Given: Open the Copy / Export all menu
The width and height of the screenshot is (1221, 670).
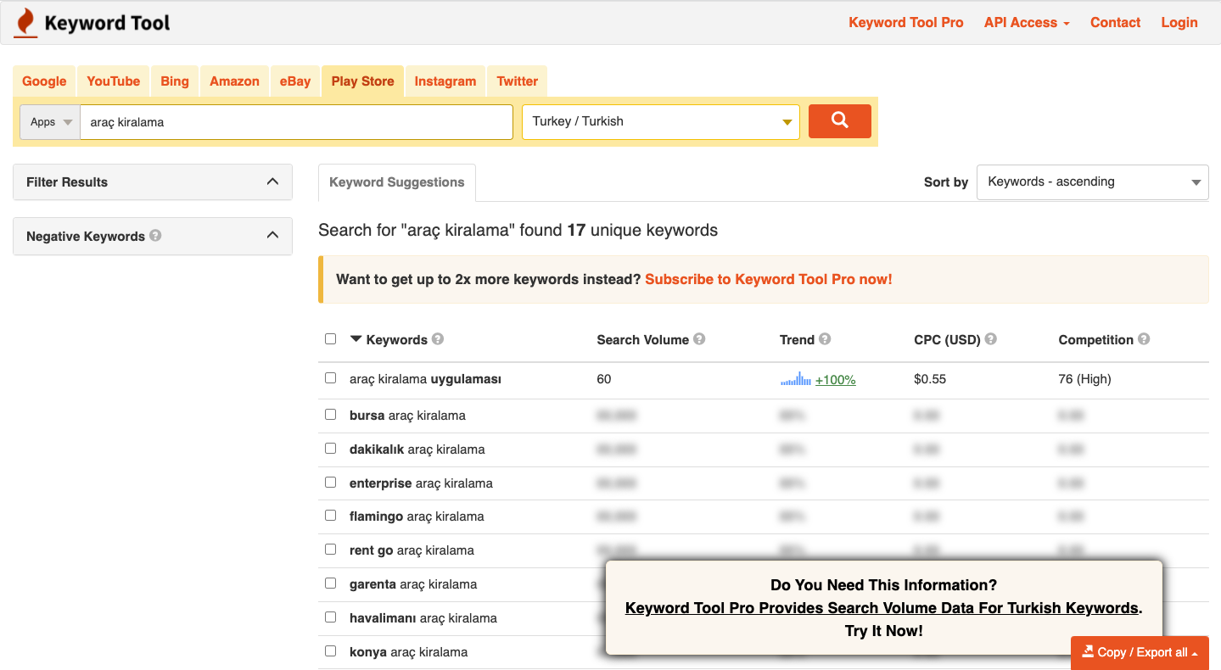Looking at the screenshot, I should (1140, 652).
